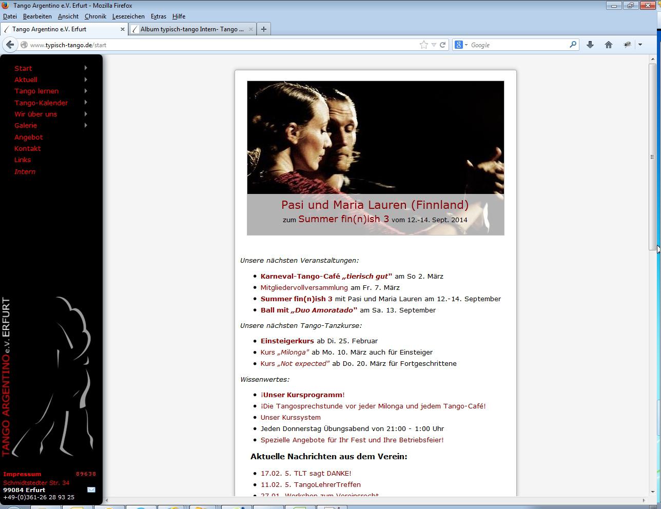661x509 pixels.
Task: Go to the Firefox home page icon
Action: [x=609, y=45]
